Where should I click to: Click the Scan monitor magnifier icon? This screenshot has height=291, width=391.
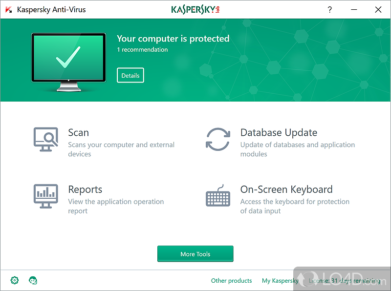(x=46, y=139)
